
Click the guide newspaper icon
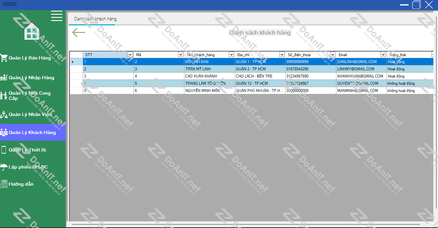pos(4,184)
